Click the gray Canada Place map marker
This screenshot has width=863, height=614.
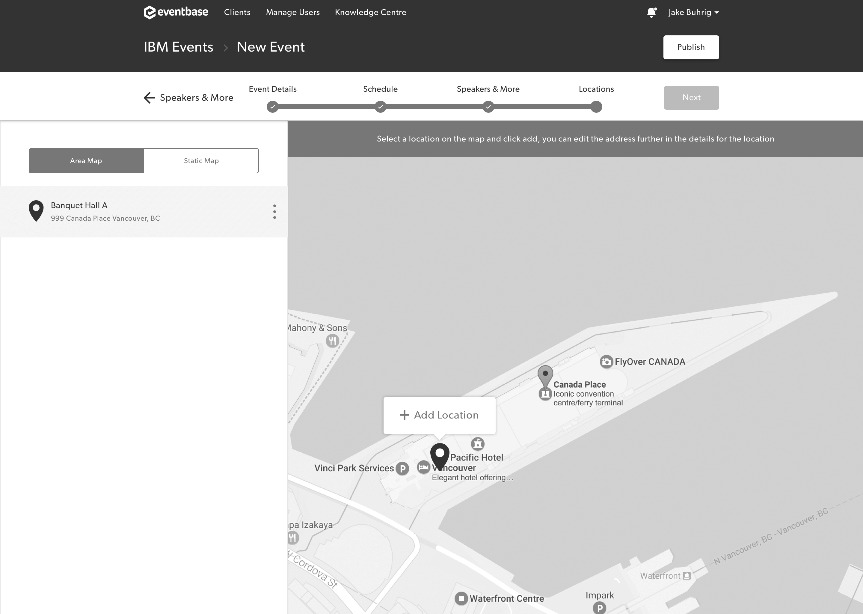pyautogui.click(x=545, y=376)
